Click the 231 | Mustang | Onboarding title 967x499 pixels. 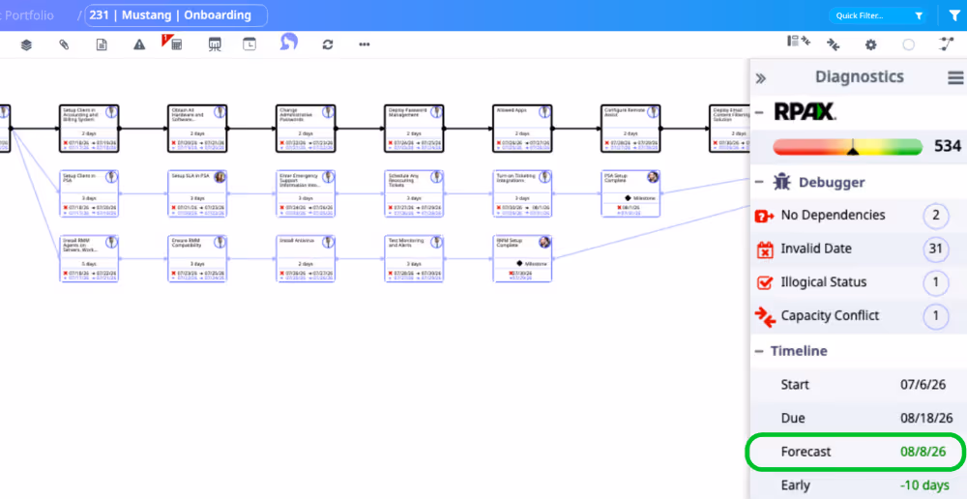(176, 15)
